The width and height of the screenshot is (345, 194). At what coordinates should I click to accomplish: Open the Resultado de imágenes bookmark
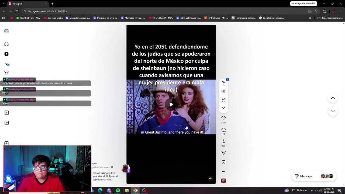[x=271, y=18]
